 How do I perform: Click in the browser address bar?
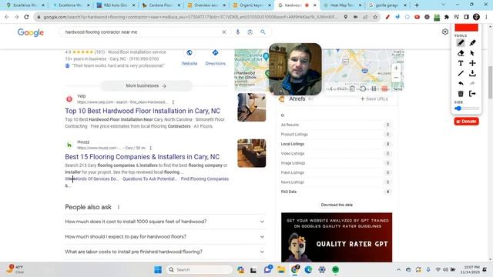tap(190, 17)
